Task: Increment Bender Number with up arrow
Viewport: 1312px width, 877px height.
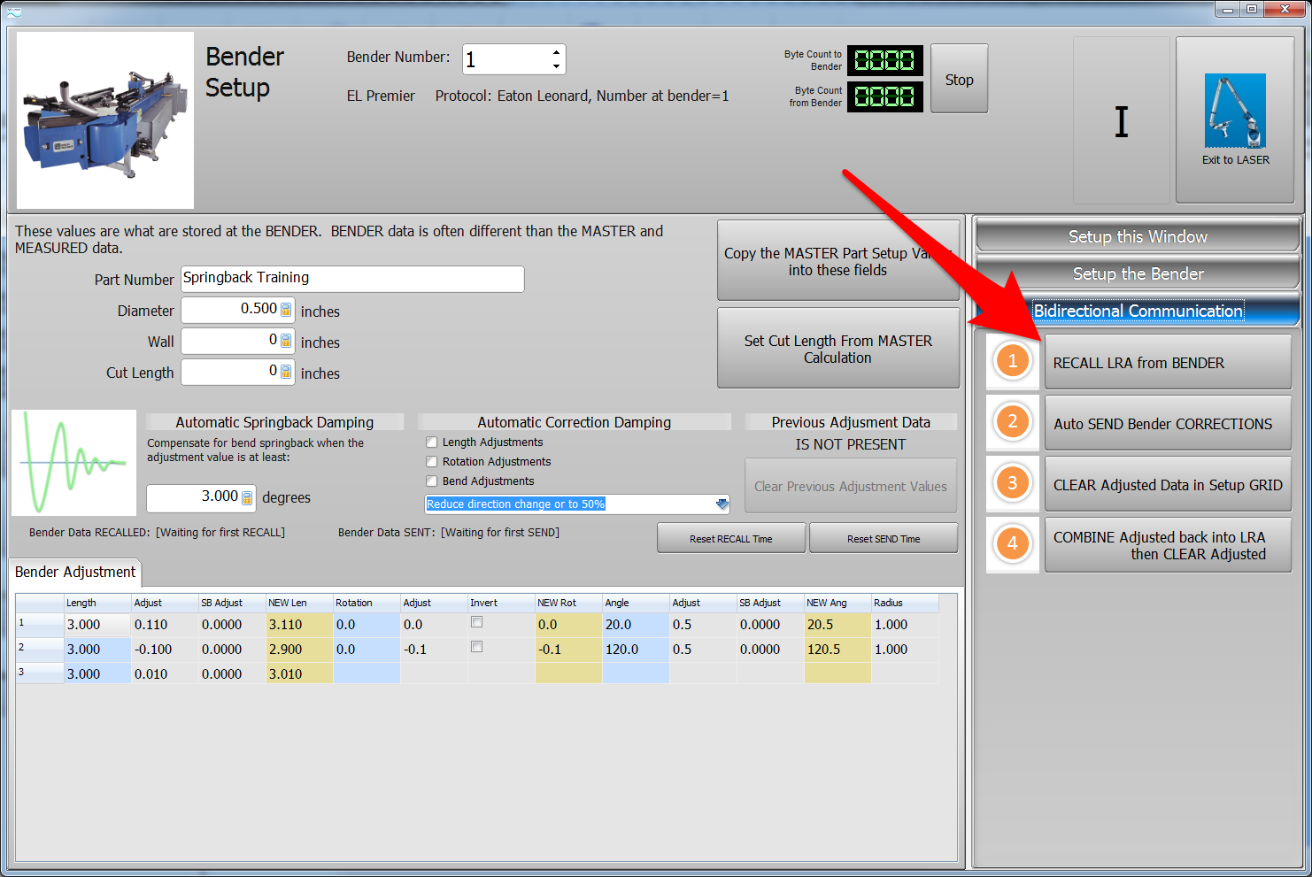Action: 556,52
